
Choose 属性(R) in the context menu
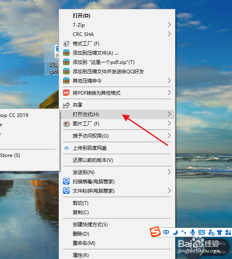click(x=117, y=255)
